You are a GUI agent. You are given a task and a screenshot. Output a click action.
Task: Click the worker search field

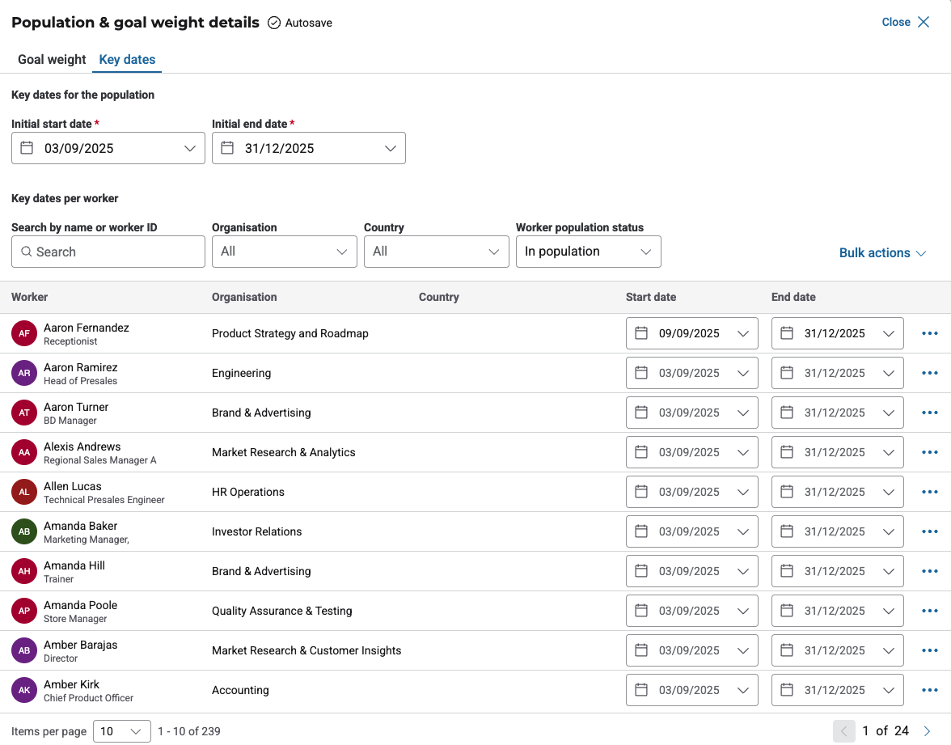pos(108,252)
